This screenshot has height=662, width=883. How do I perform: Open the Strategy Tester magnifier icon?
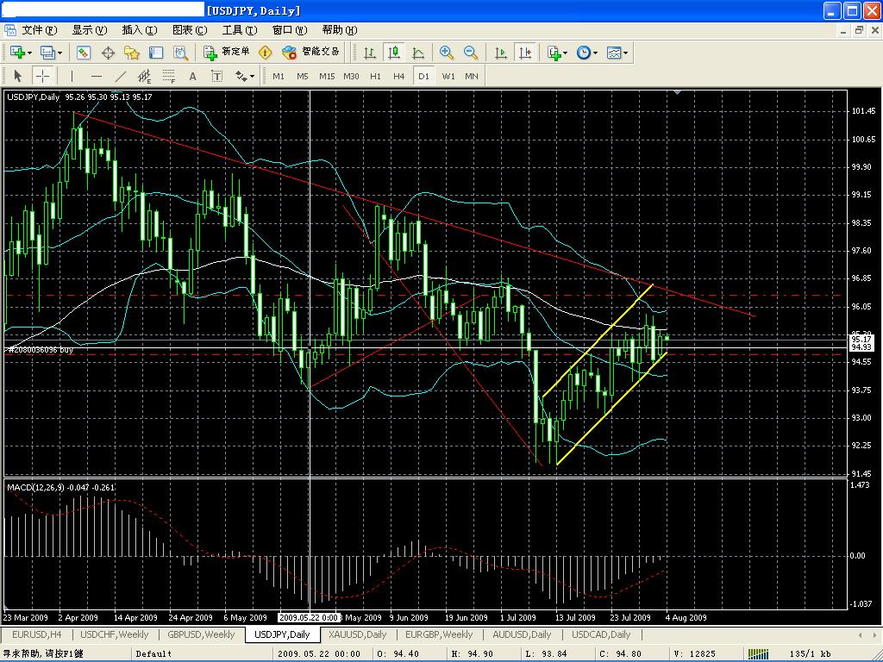point(180,53)
